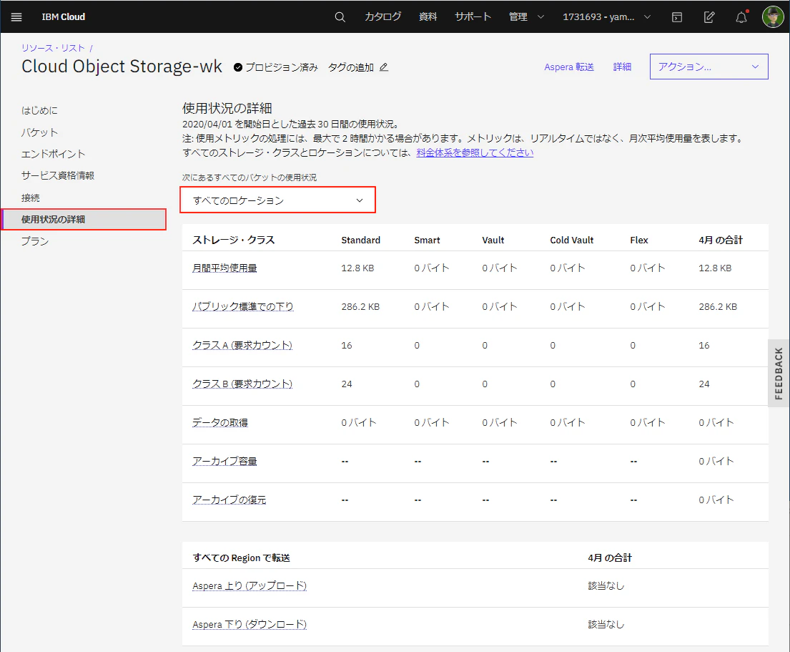790x652 pixels.
Task: Select プラン in sidebar
Action: pos(35,241)
